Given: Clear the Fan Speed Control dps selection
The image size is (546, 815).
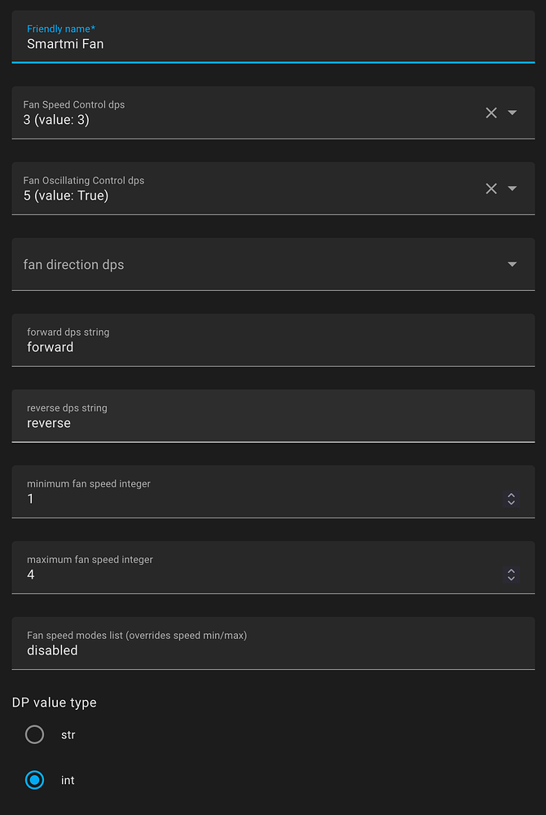Looking at the screenshot, I should click(x=491, y=113).
